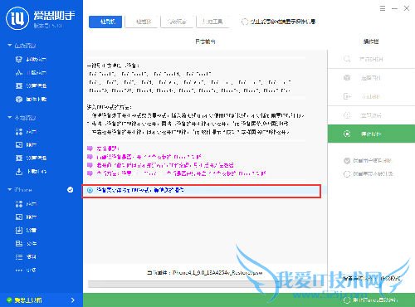
Task: Collapse the iPhone section triangle in the sidebar
Action: pyautogui.click(x=10, y=189)
